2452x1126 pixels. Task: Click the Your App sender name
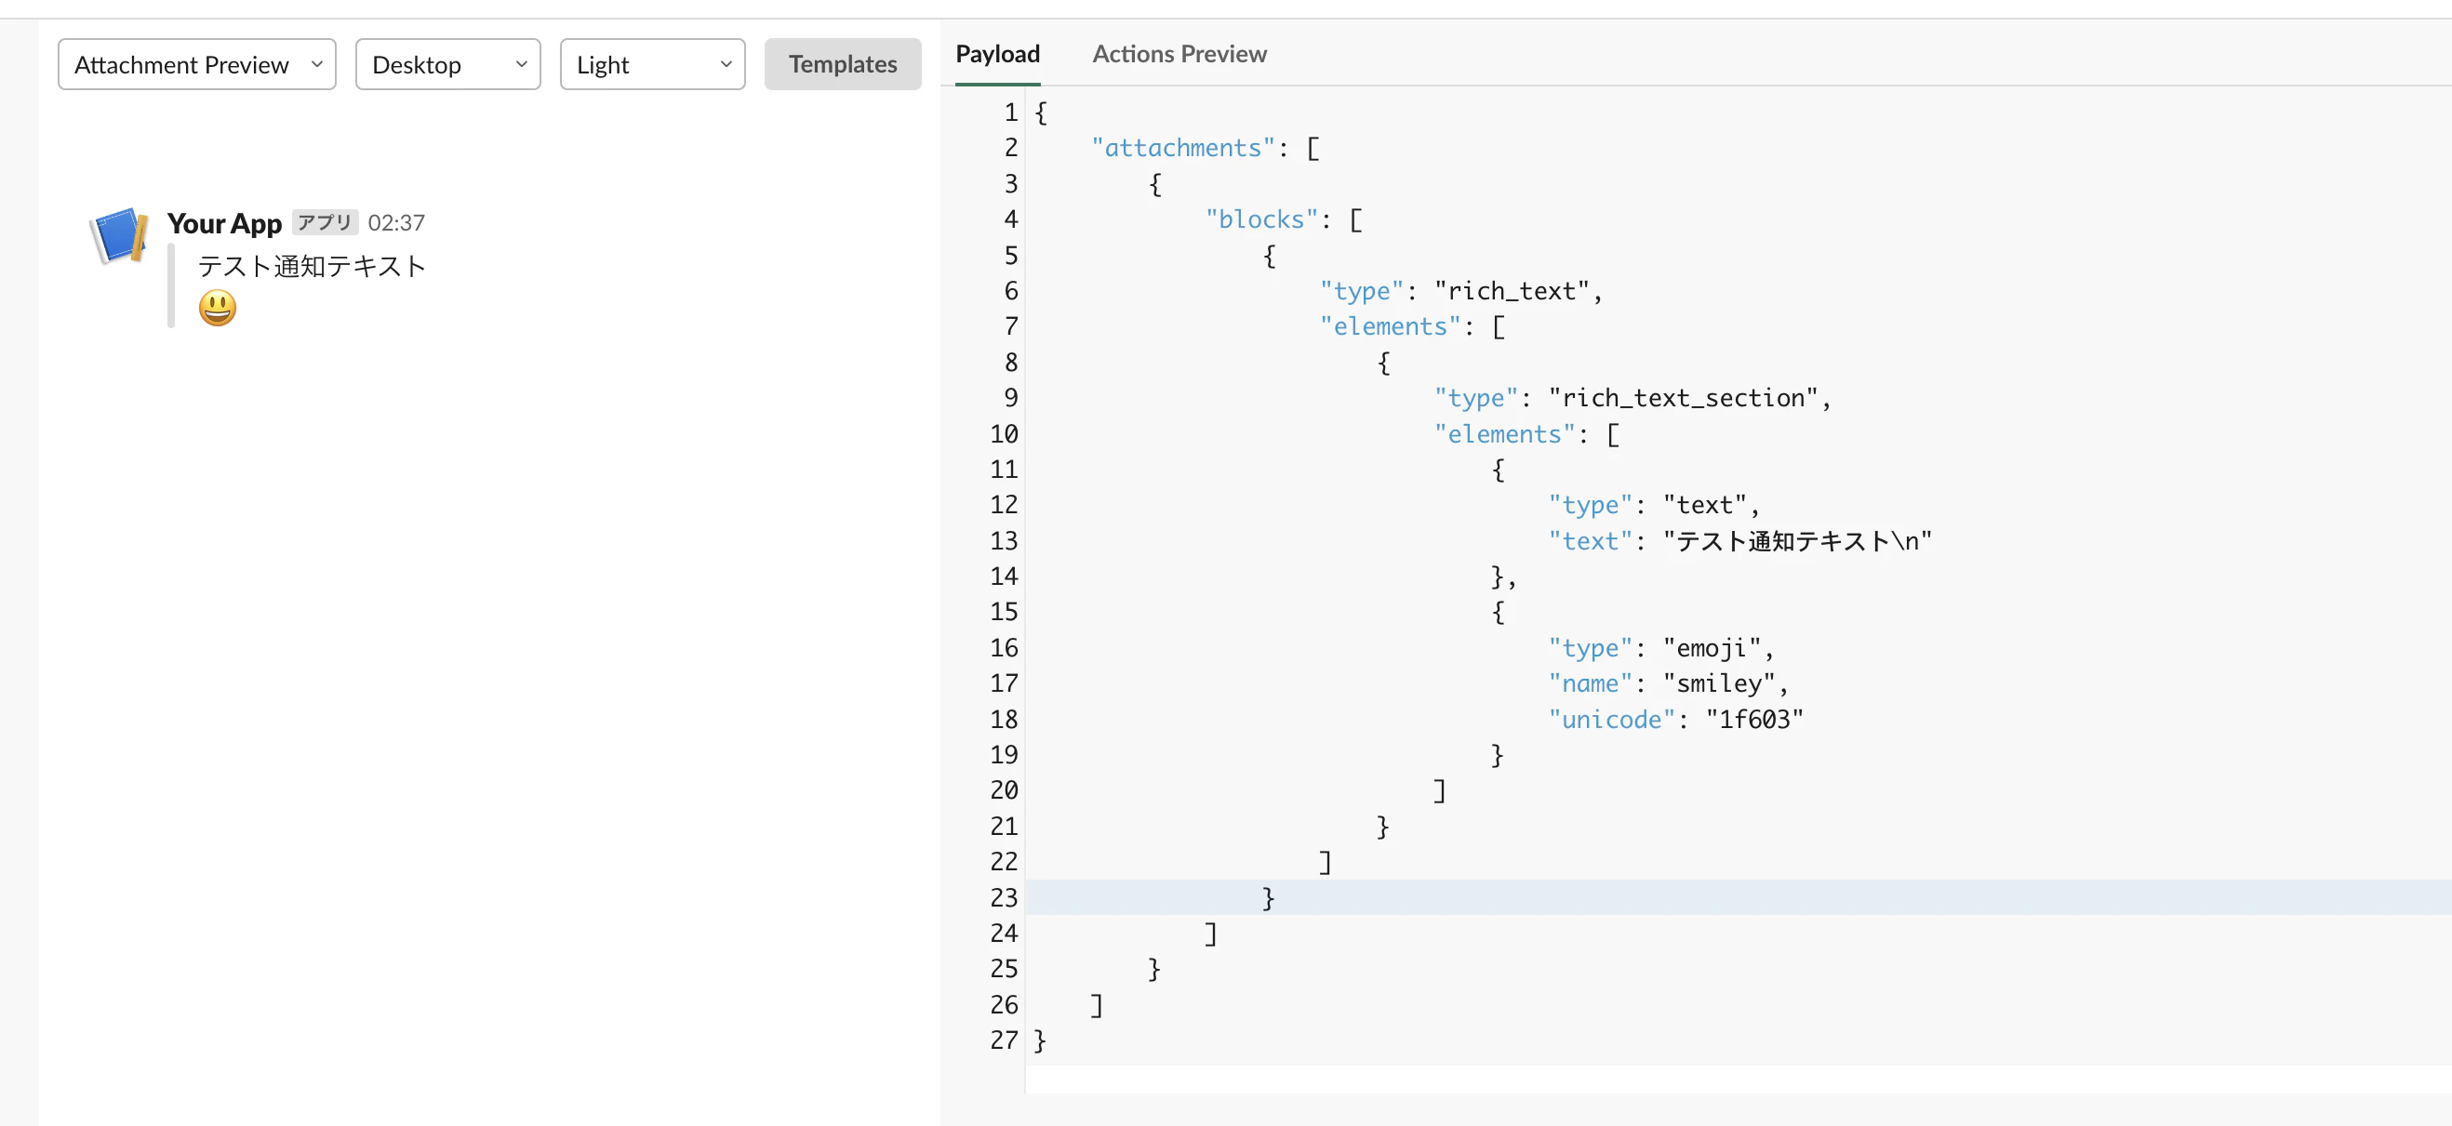(x=224, y=223)
